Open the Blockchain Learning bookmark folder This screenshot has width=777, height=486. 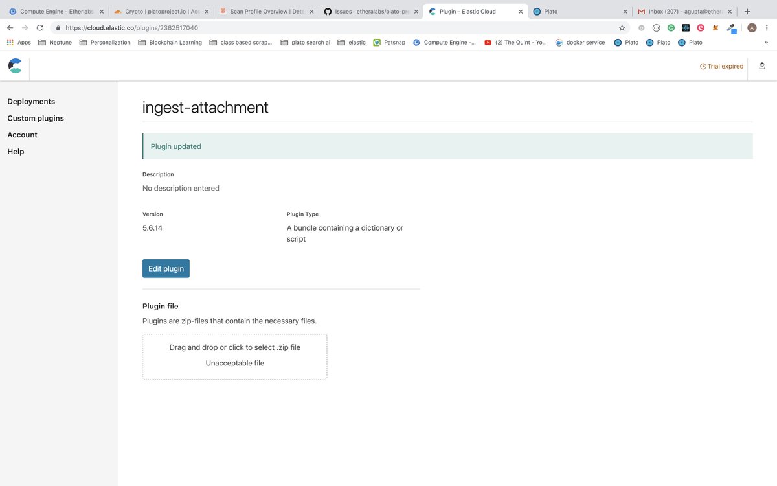pyautogui.click(x=170, y=42)
